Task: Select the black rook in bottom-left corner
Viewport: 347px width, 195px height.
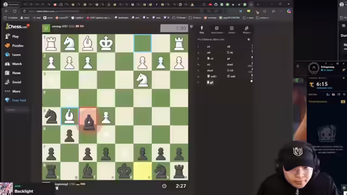Action: pyautogui.click(x=51, y=171)
